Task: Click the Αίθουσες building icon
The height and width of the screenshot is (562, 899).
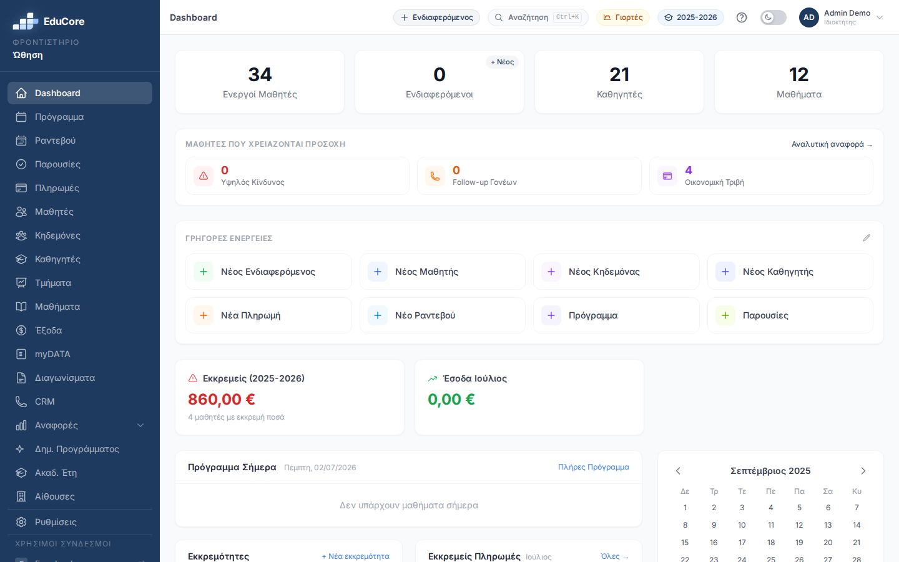Action: 21,496
